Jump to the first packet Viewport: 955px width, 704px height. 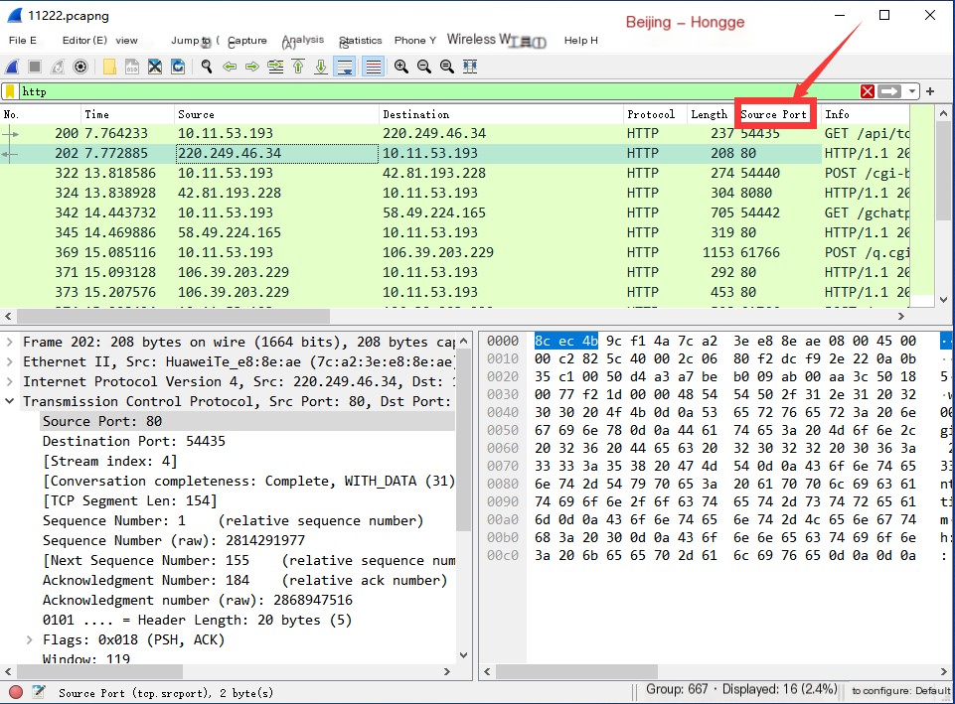pos(298,67)
